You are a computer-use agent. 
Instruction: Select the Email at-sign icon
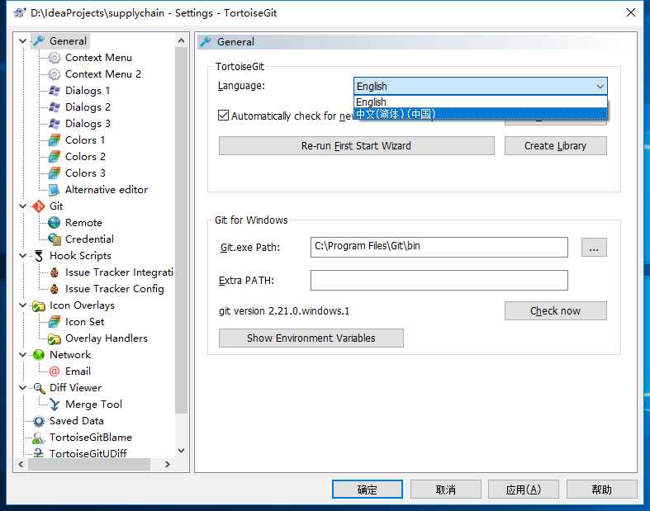tap(54, 371)
